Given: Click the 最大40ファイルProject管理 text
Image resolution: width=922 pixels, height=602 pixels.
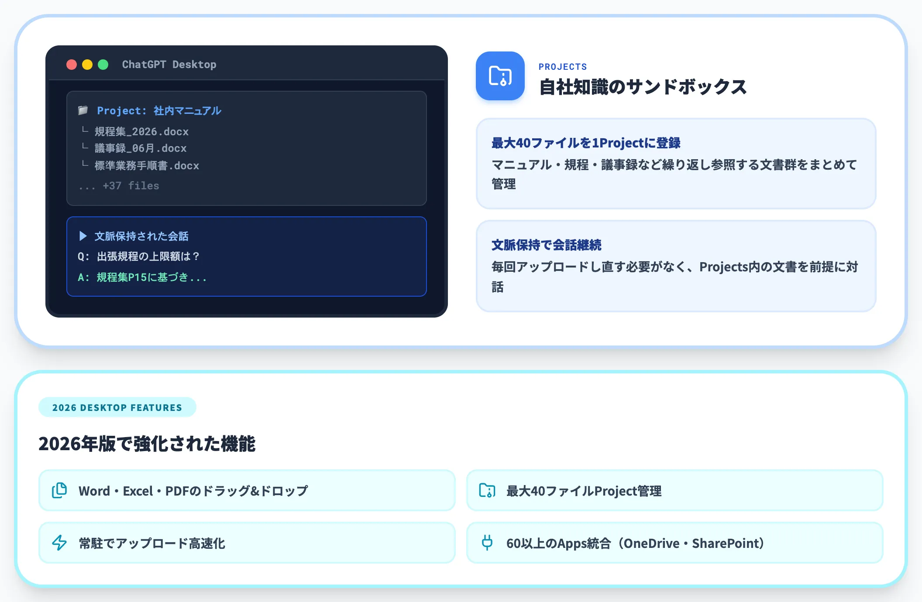Looking at the screenshot, I should pyautogui.click(x=584, y=491).
